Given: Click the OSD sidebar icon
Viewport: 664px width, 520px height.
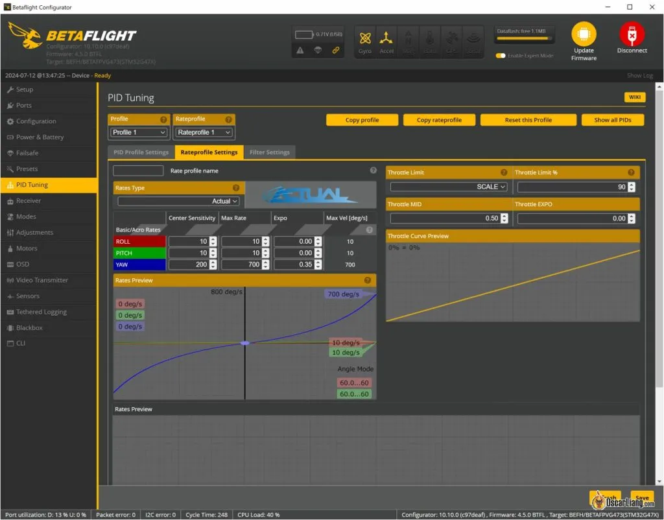Looking at the screenshot, I should pos(10,265).
